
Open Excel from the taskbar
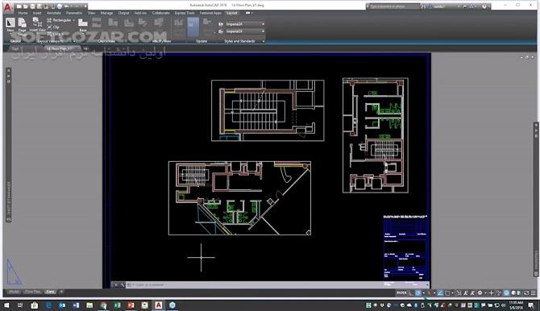(117, 305)
